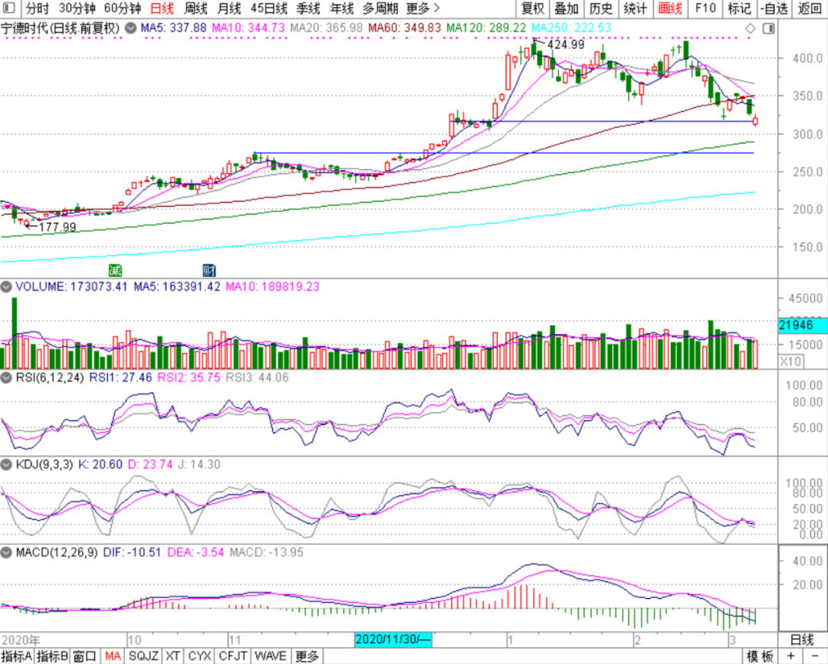828x664 pixels.
Task: Select 45日线 period
Action: (x=269, y=8)
